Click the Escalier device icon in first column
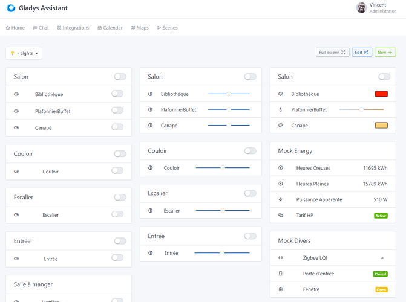The image size is (406, 302). pyautogui.click(x=16, y=214)
